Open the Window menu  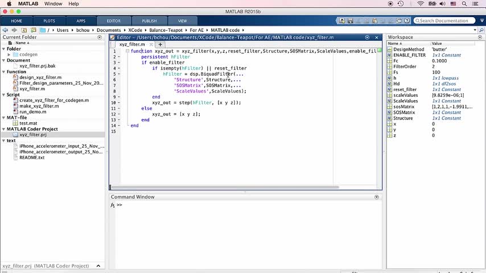[x=53, y=4]
